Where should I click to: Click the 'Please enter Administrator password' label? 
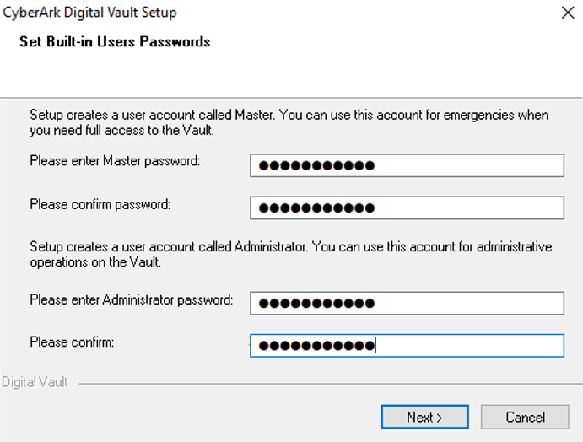click(x=132, y=299)
